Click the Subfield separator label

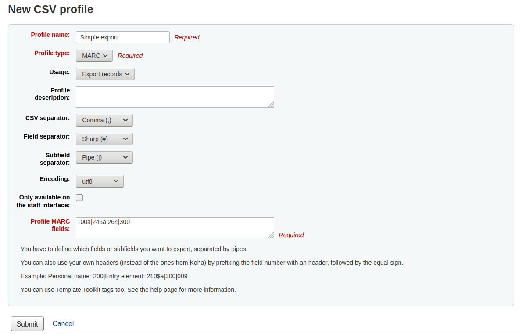point(55,159)
